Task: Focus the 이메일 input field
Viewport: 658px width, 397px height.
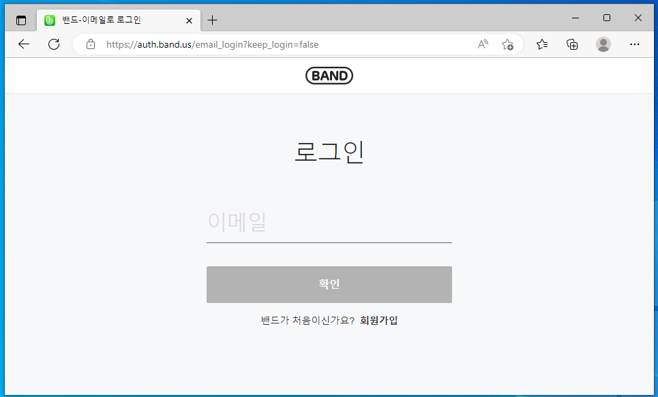Action: 329,222
